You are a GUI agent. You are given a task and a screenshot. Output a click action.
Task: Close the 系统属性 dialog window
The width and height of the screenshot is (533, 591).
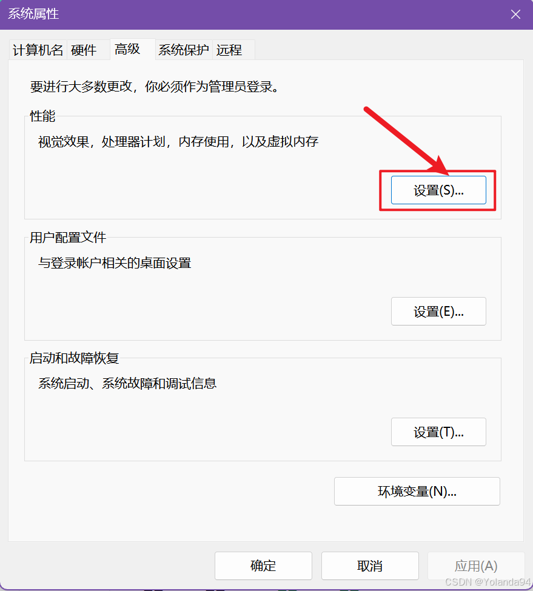coord(515,15)
